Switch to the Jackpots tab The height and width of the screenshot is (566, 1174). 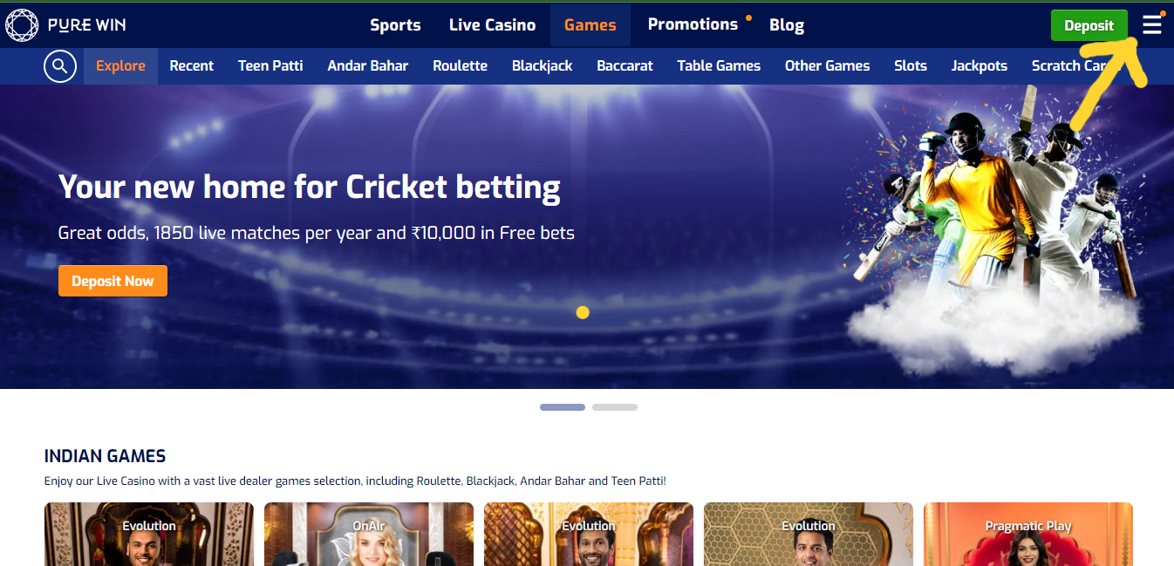tap(979, 65)
